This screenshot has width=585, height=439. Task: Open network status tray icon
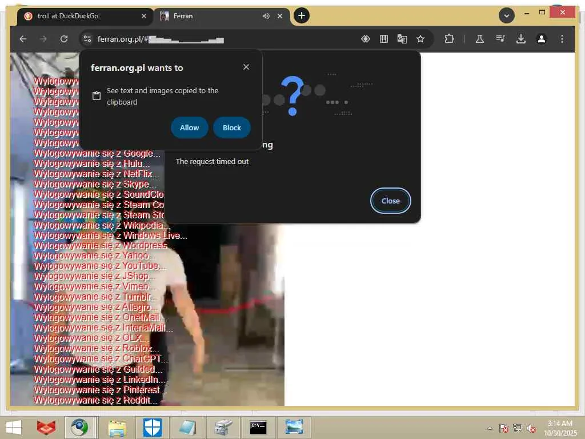518,428
